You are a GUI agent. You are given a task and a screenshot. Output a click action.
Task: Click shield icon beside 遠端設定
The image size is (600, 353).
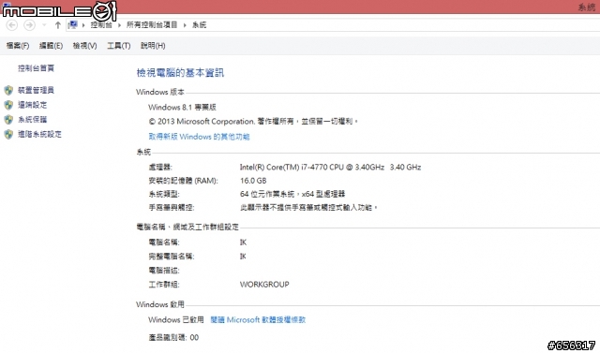8,105
